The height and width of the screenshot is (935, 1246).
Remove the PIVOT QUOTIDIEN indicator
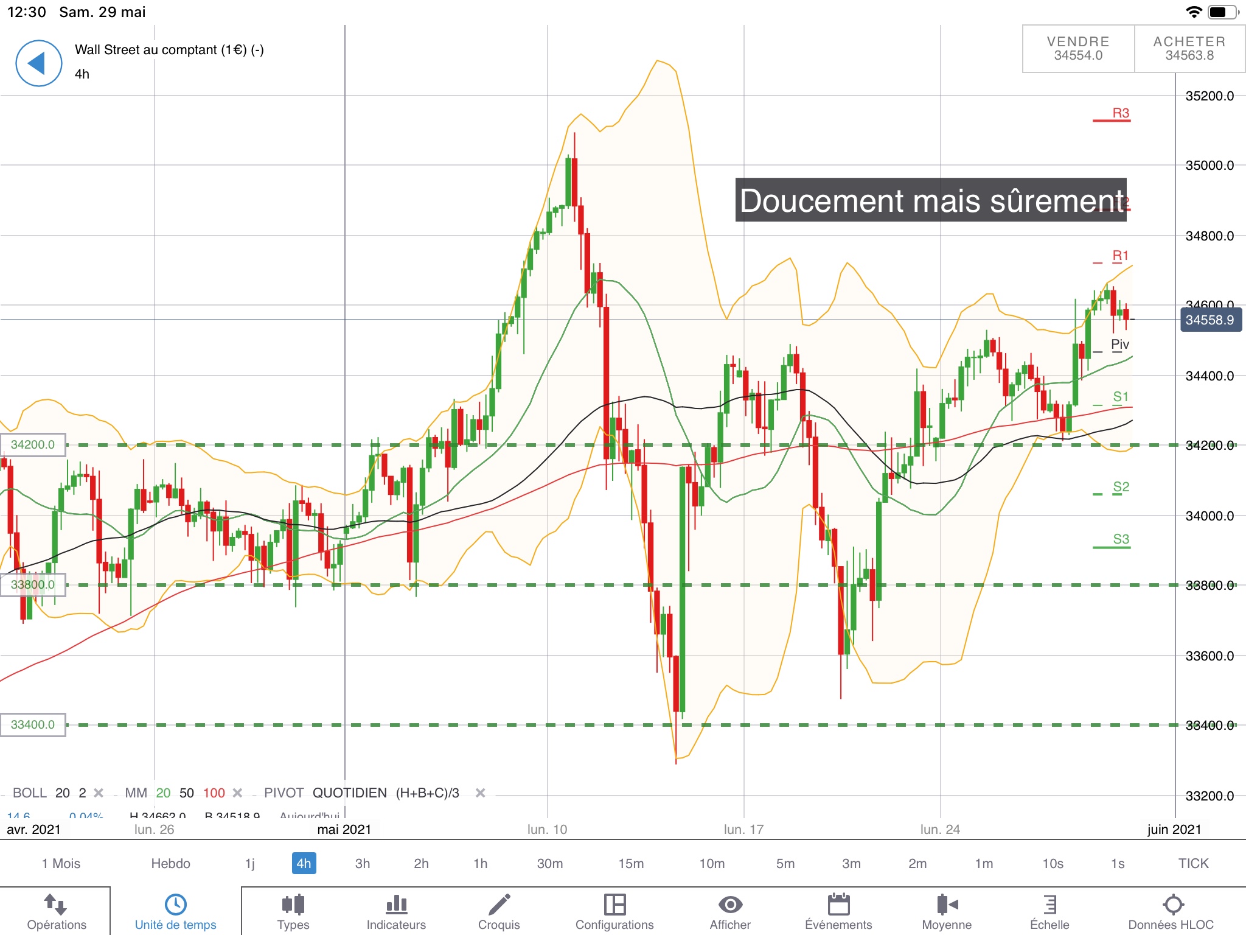tap(480, 793)
